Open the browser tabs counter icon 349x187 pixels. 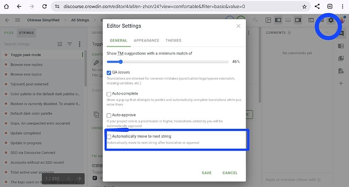pyautogui.click(x=330, y=7)
